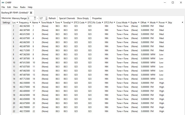Click the Offset 0.000000 cell in row 2

pos(145,30)
